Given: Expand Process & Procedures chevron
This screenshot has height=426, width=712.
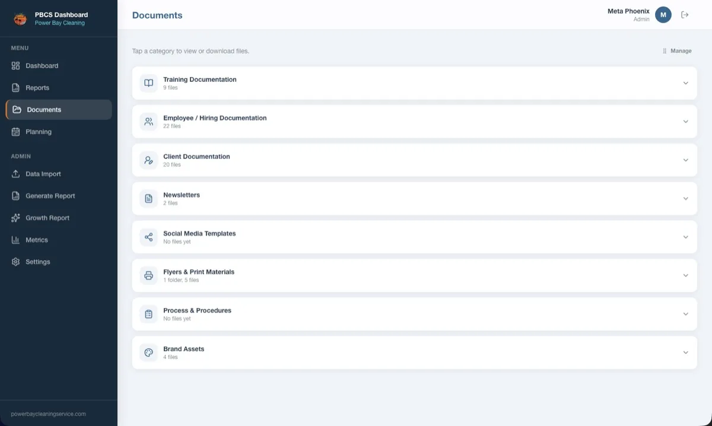Looking at the screenshot, I should coord(685,314).
